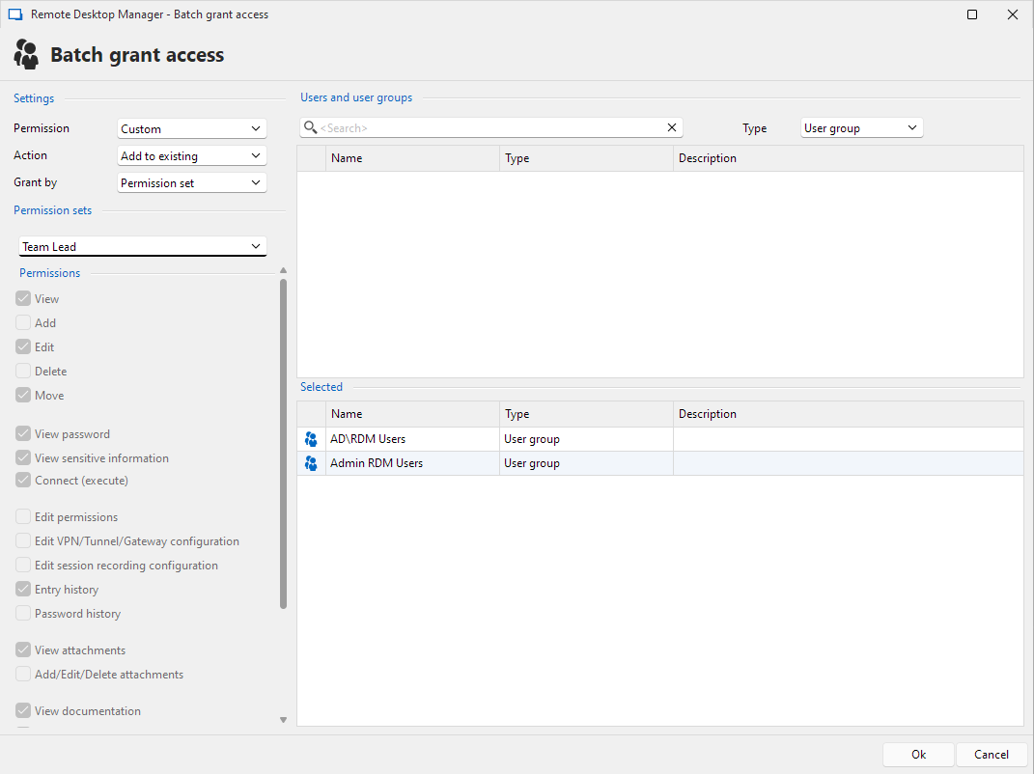
Task: Sort by Name column in Selected list
Action: [412, 414]
